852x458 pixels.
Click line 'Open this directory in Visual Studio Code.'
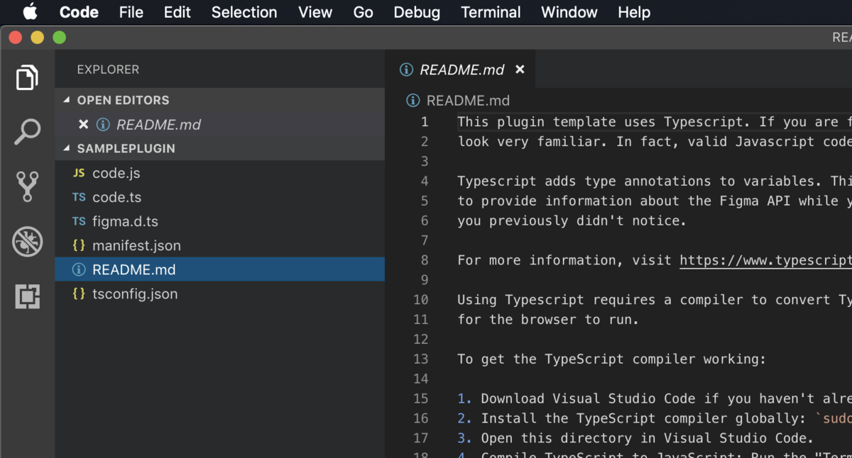[x=647, y=439]
